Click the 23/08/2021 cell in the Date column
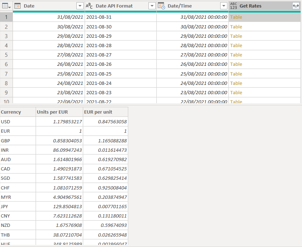This screenshot has width=302, height=247. (49, 93)
